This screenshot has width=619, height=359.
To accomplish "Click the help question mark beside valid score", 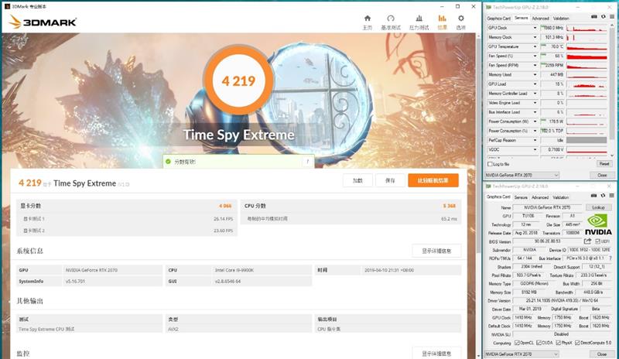I will 307,162.
